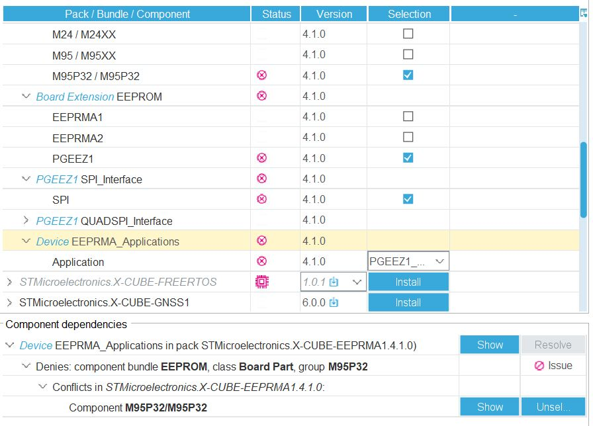Collapse the Board Extension EEPROM section

click(26, 96)
